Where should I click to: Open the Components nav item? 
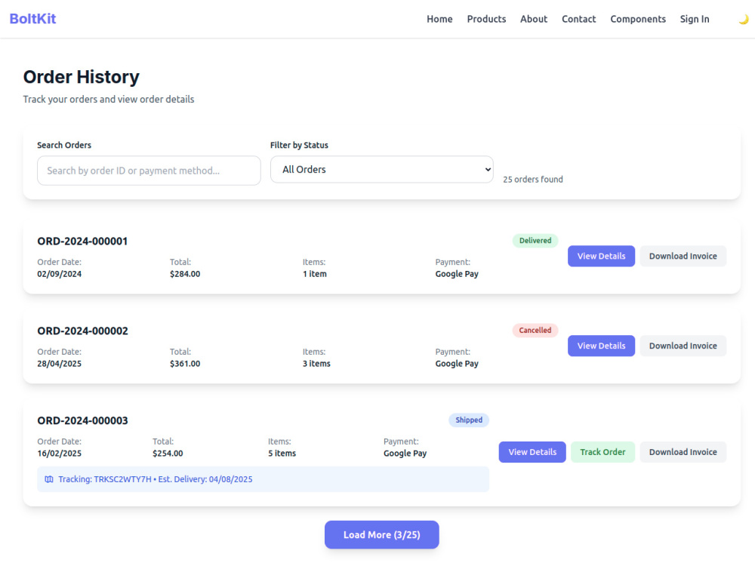pyautogui.click(x=638, y=20)
